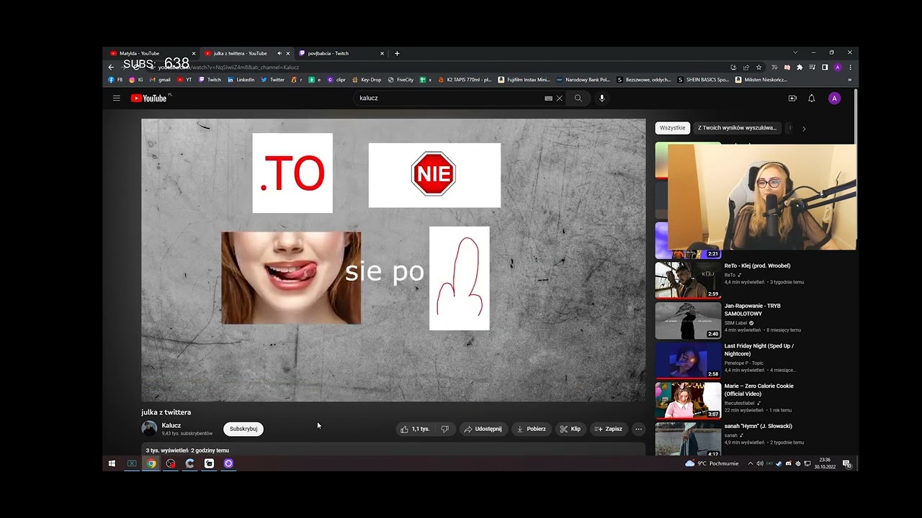922x518 pixels.
Task: Open the purple circle taskbar app
Action: click(228, 463)
